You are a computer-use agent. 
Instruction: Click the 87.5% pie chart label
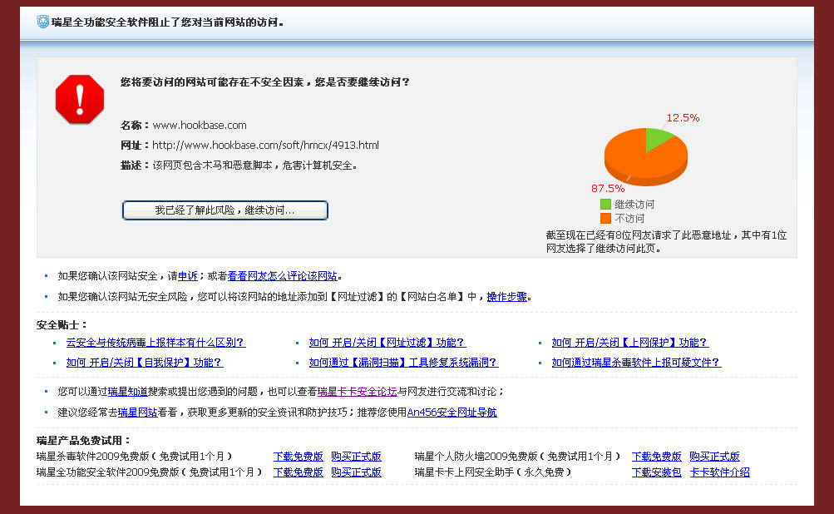[608, 188]
